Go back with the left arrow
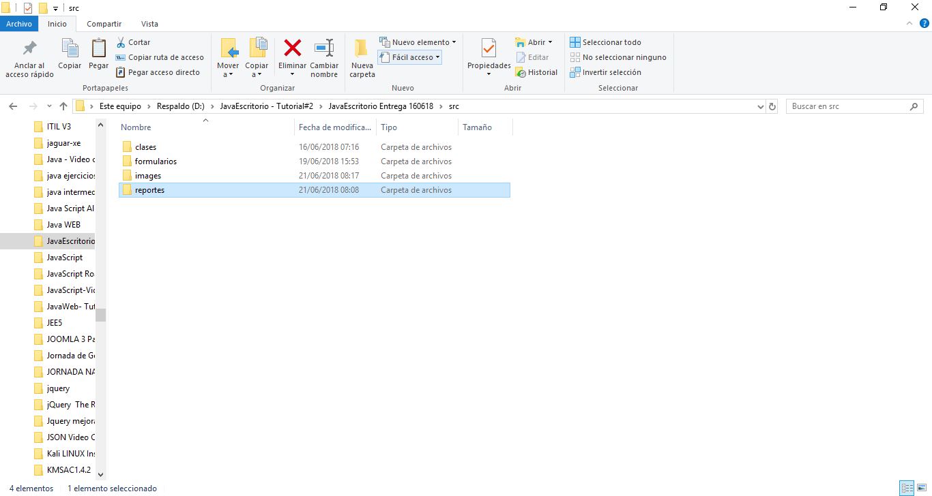The height and width of the screenshot is (496, 932). pyautogui.click(x=12, y=106)
